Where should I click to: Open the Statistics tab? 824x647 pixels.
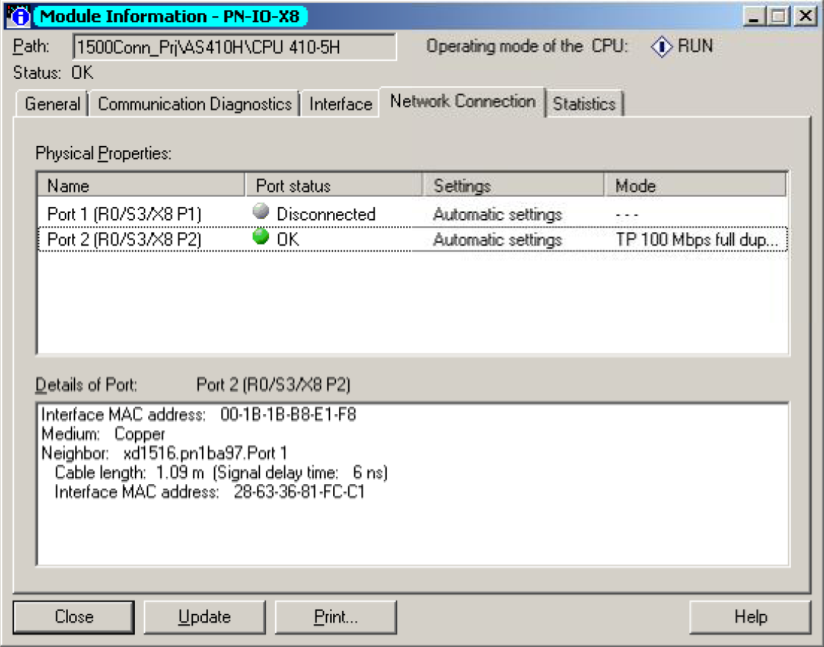(x=584, y=104)
